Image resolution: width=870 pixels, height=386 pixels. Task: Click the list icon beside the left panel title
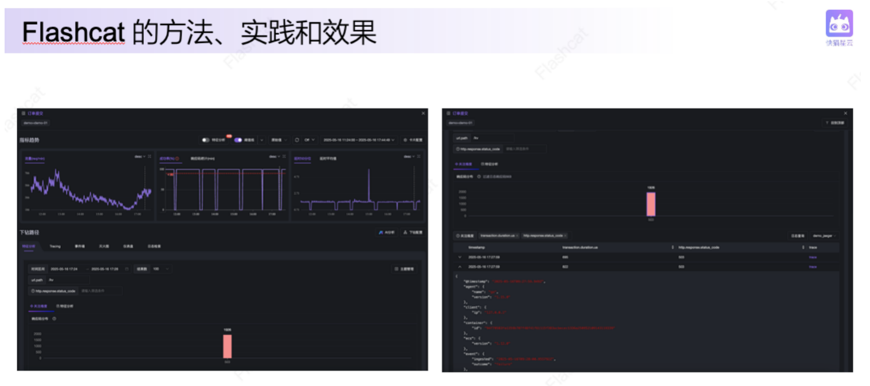[23, 113]
